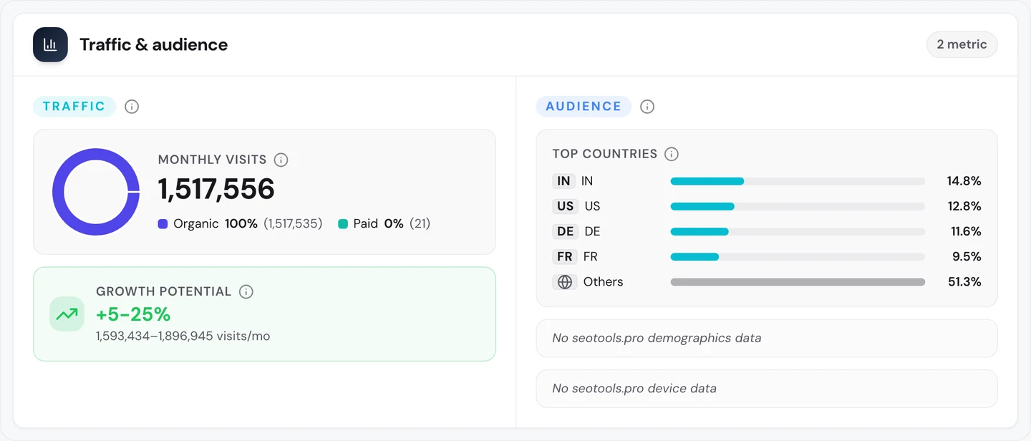This screenshot has height=441, width=1031.
Task: Click the Traffic & audience bar chart icon
Action: (x=50, y=44)
